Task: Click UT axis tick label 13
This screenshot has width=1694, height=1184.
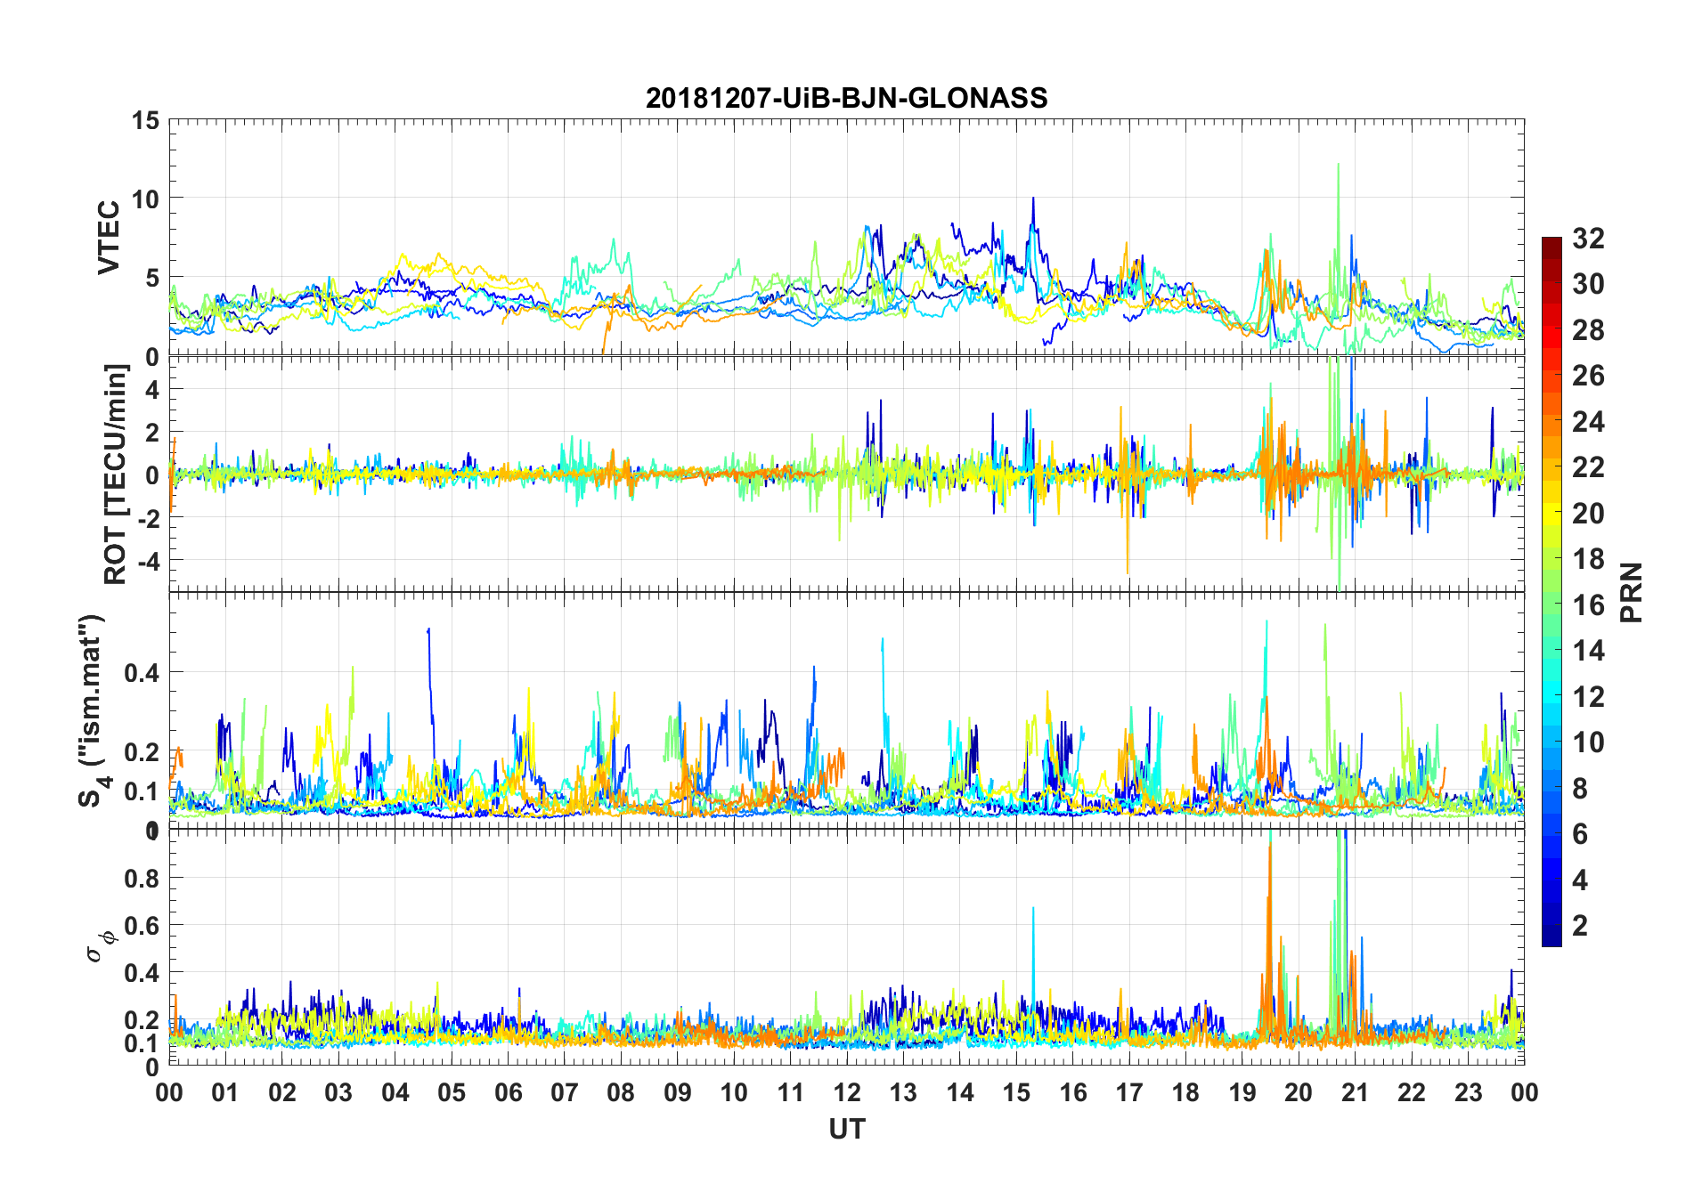Action: (x=903, y=1092)
